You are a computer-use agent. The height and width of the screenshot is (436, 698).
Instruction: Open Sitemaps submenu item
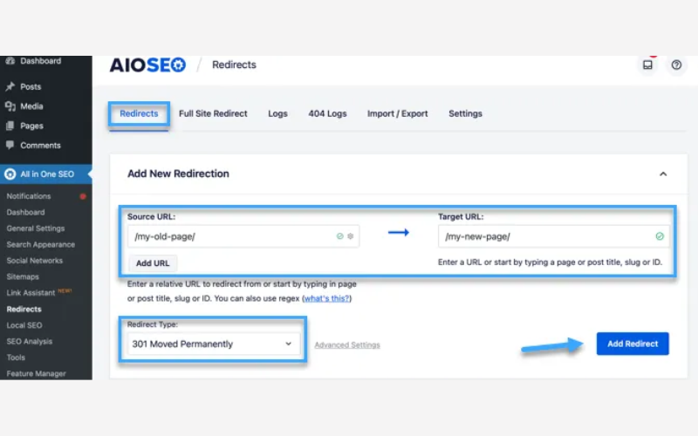[23, 276]
